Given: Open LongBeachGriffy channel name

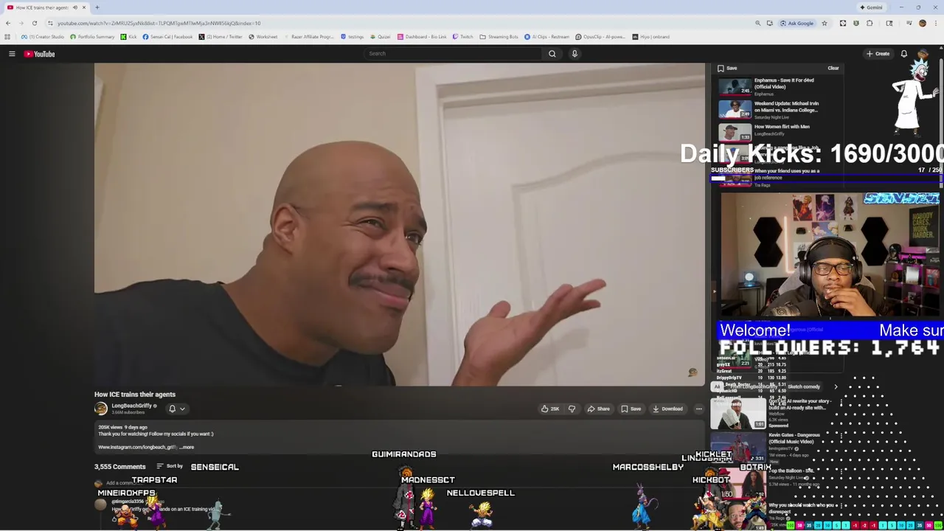Looking at the screenshot, I should coord(131,406).
